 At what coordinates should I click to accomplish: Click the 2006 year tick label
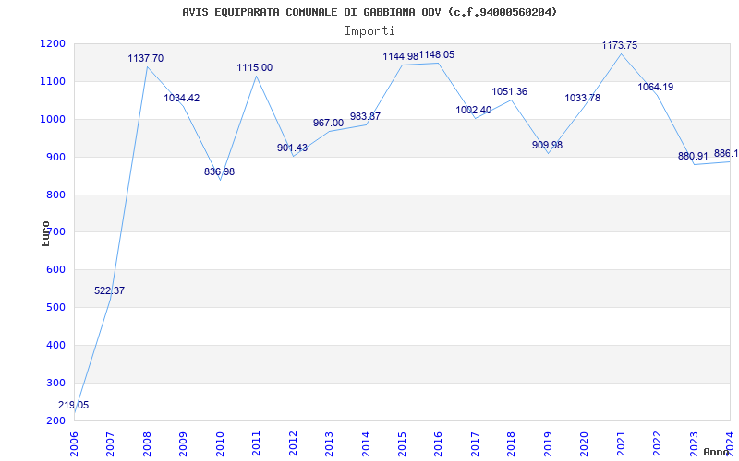tap(75, 440)
